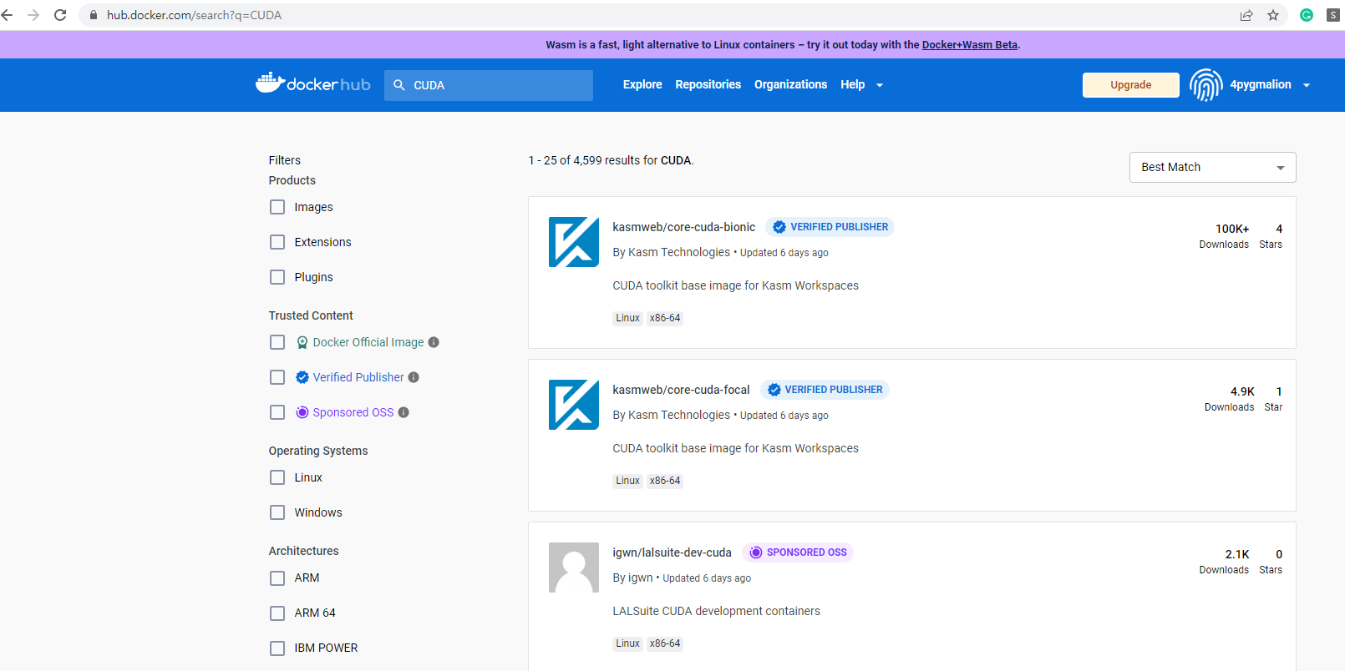Open the Best Match sort dropdown
Screen dimensions: 1345x671
point(1212,167)
